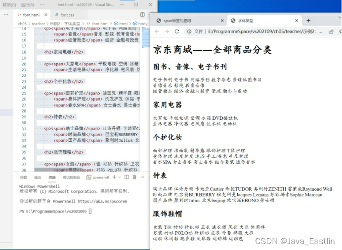Viewport: 342px width, 250px height.
Task: Open the overflow menu ellipsis in menu bar
Action: click(42, 4)
